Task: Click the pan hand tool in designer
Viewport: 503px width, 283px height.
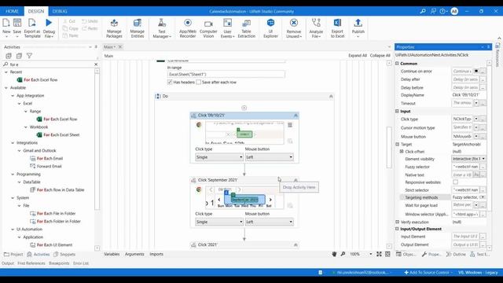Action: (x=334, y=254)
